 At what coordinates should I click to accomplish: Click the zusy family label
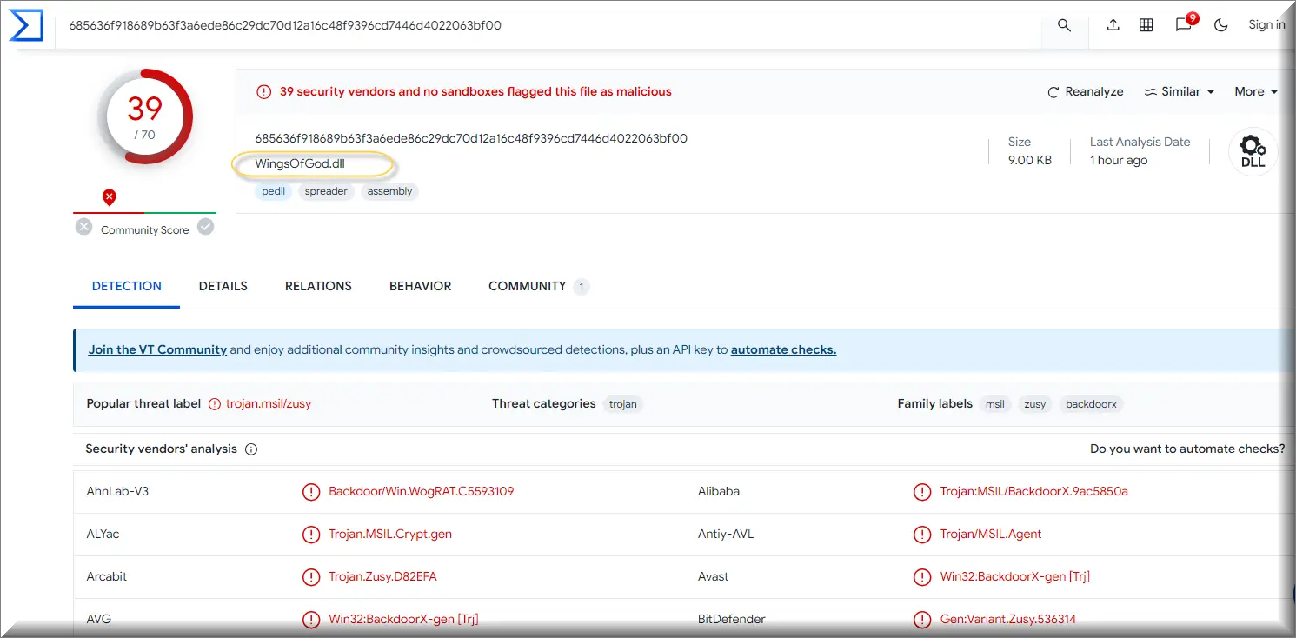point(1035,404)
